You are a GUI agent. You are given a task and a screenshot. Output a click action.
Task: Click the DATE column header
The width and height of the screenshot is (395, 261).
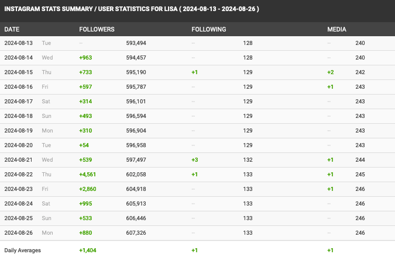12,29
